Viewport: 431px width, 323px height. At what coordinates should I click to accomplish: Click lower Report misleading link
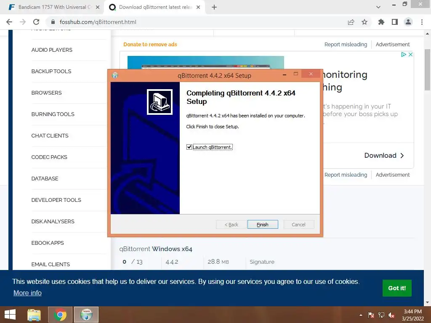pyautogui.click(x=346, y=175)
